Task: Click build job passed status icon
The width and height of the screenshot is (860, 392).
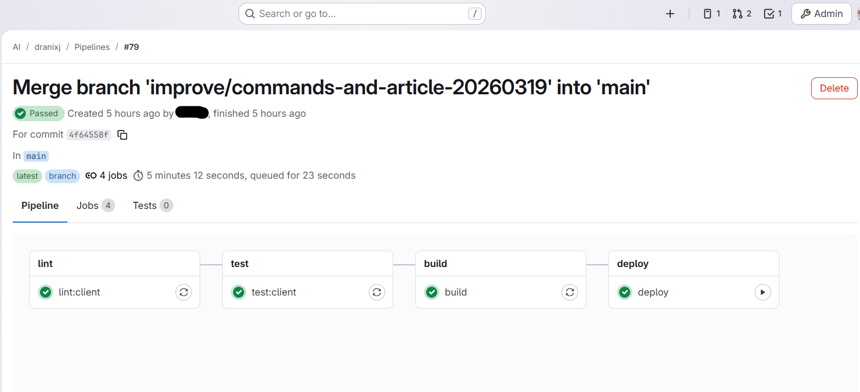Action: (432, 292)
